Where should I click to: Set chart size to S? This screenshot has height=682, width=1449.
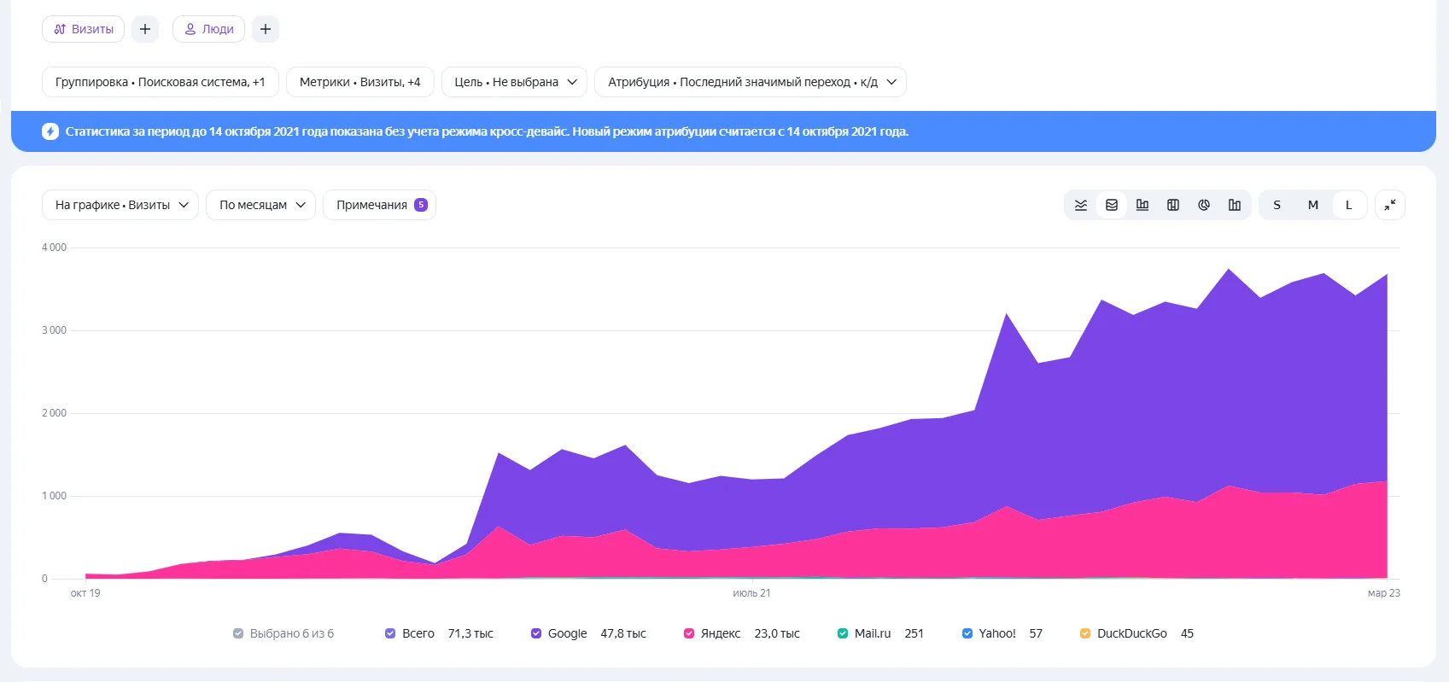(1277, 205)
